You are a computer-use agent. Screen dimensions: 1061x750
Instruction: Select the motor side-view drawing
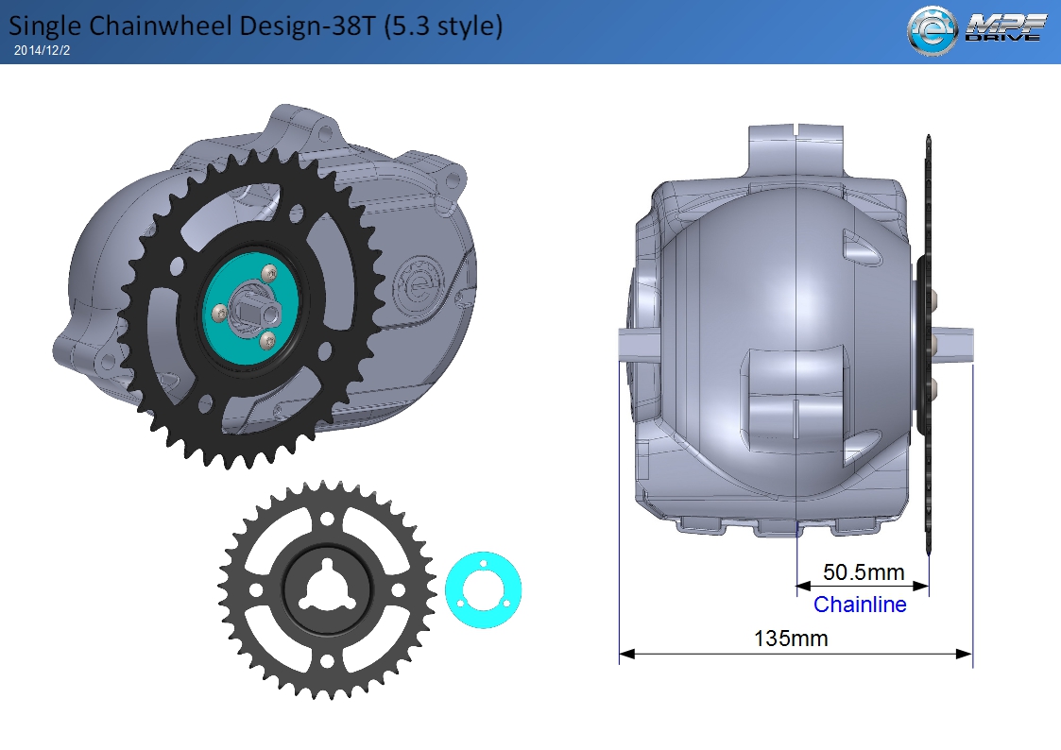pyautogui.click(x=796, y=338)
